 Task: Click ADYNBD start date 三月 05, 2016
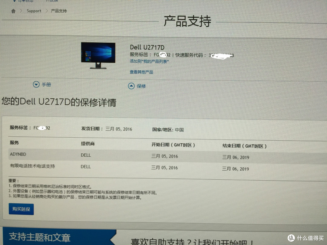[x=165, y=156]
